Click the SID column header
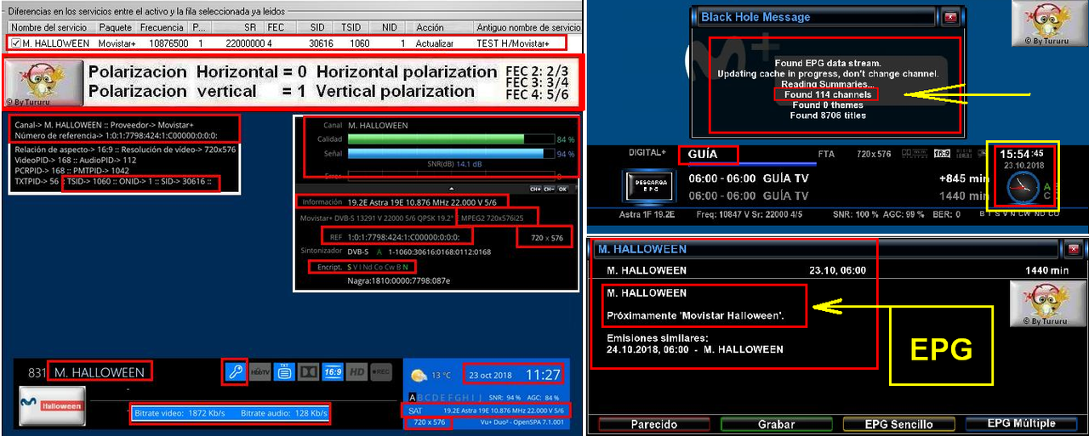Screen dimensions: 1089x436 click(x=318, y=27)
